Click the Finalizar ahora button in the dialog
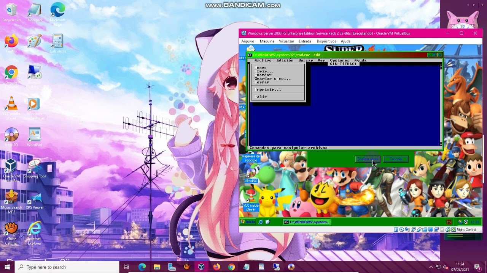 pos(368,159)
